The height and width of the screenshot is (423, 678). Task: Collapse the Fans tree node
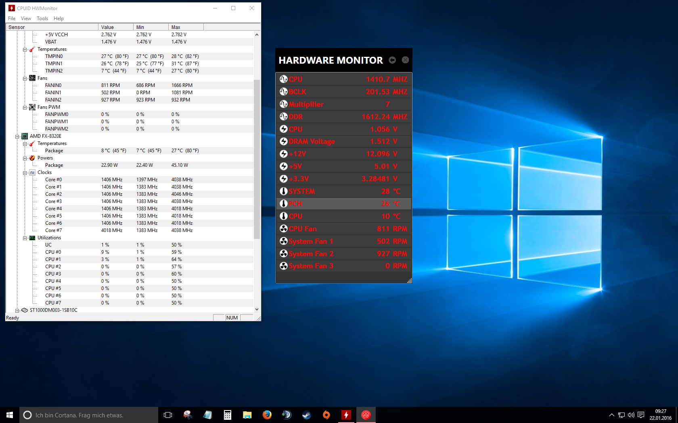[x=25, y=79]
